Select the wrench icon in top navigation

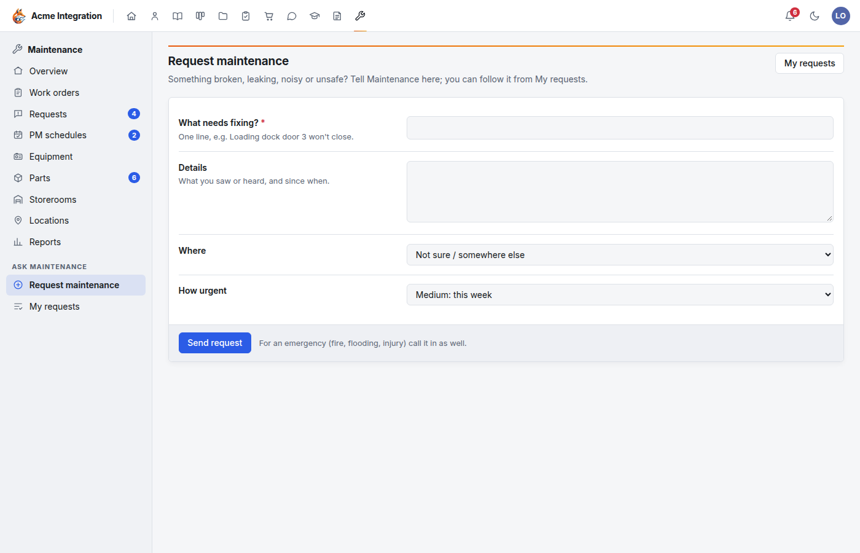(360, 16)
